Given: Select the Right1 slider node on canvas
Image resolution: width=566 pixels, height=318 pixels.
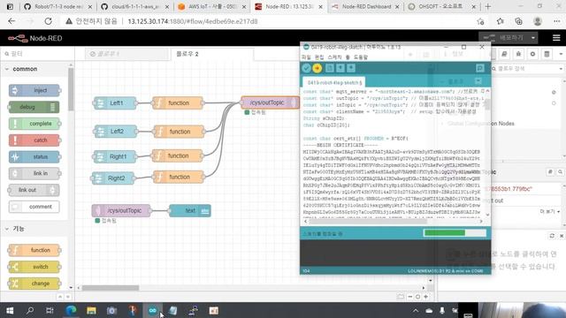Looking at the screenshot, I should point(115,156).
